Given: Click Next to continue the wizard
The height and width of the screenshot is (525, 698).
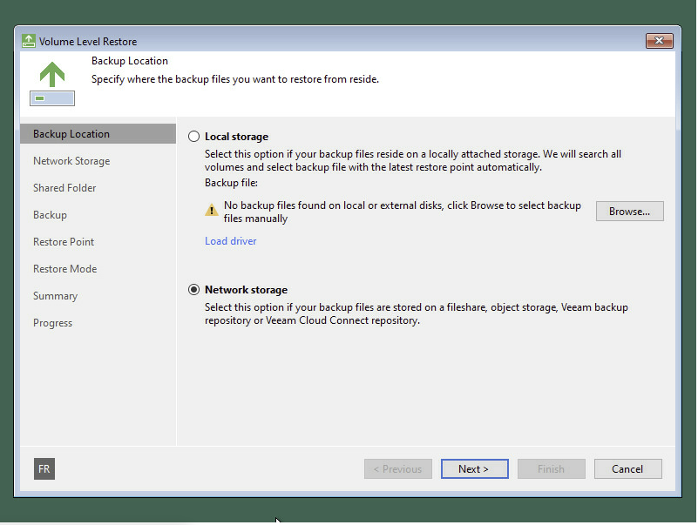Looking at the screenshot, I should [x=474, y=468].
